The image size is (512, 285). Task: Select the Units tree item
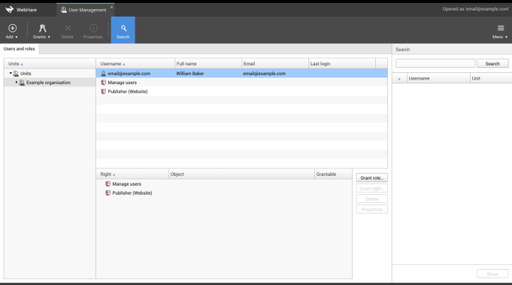click(x=26, y=74)
